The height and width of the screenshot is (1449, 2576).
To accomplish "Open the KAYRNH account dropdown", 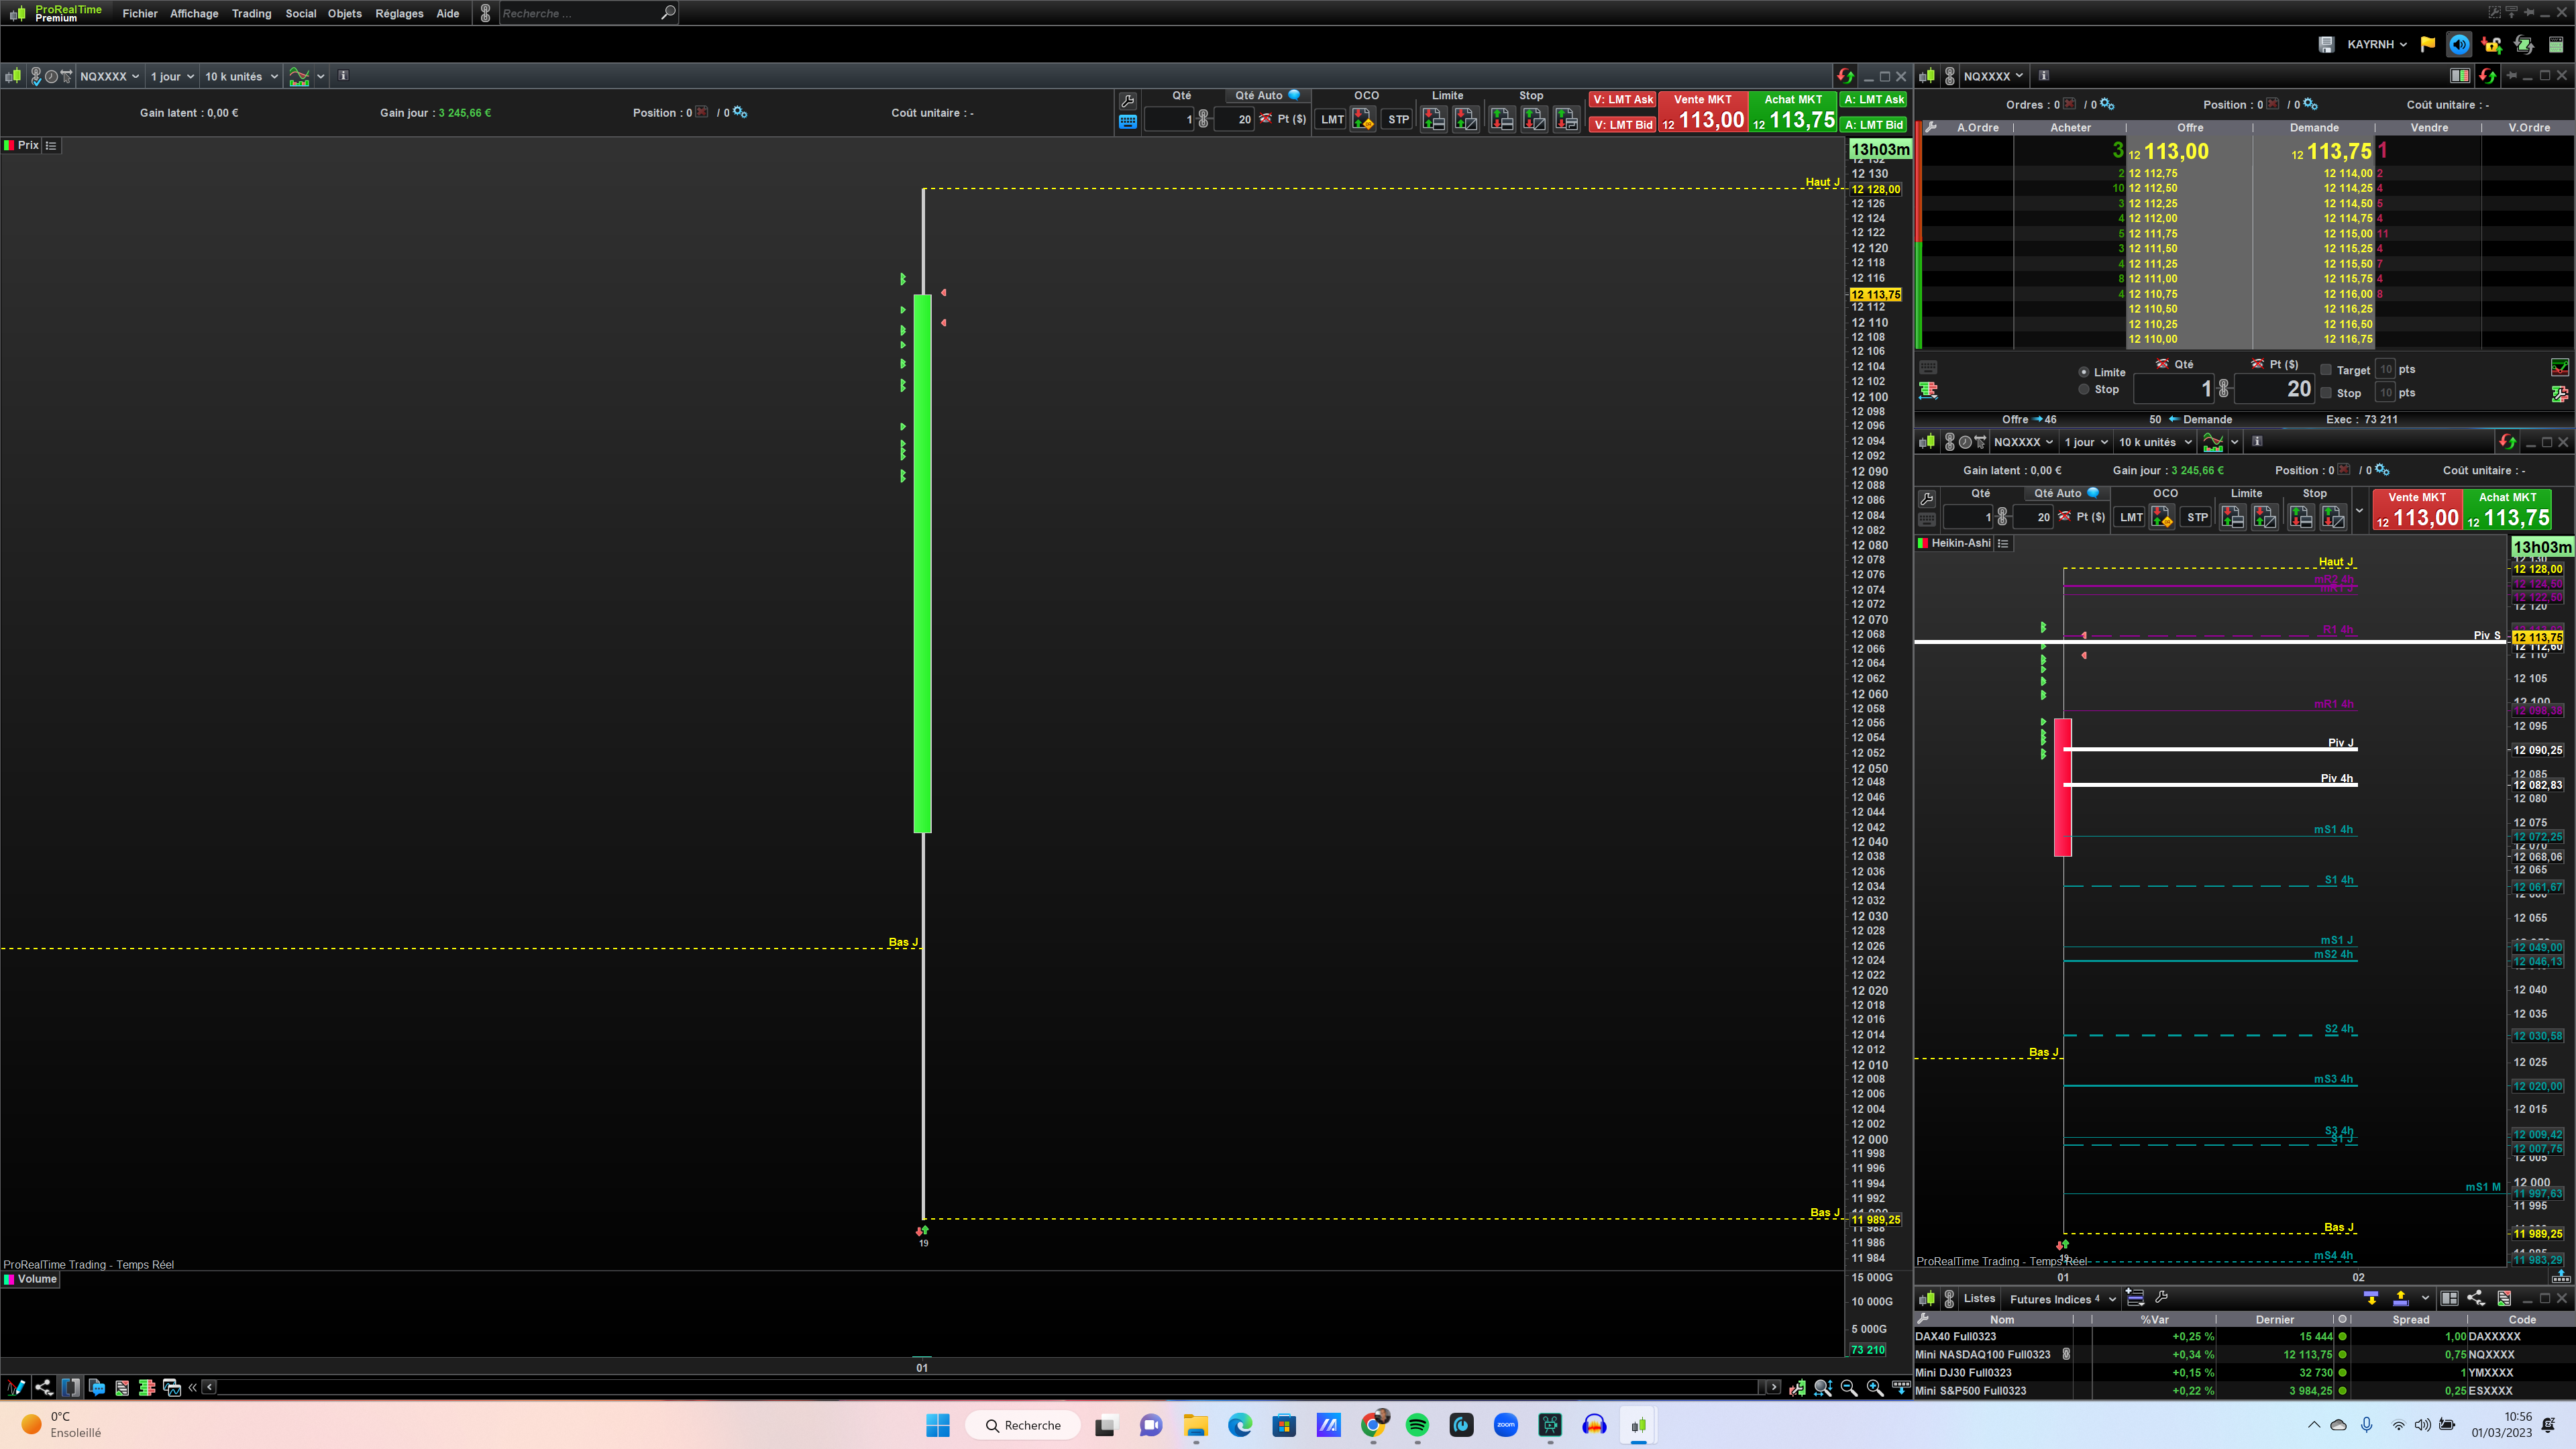I will click(x=2376, y=44).
